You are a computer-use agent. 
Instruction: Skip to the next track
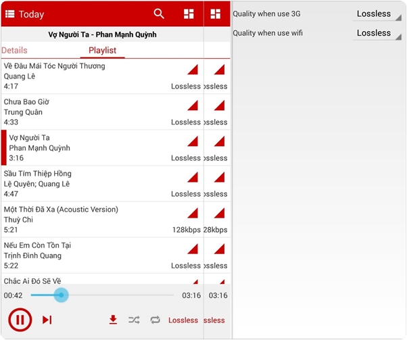[47, 320]
